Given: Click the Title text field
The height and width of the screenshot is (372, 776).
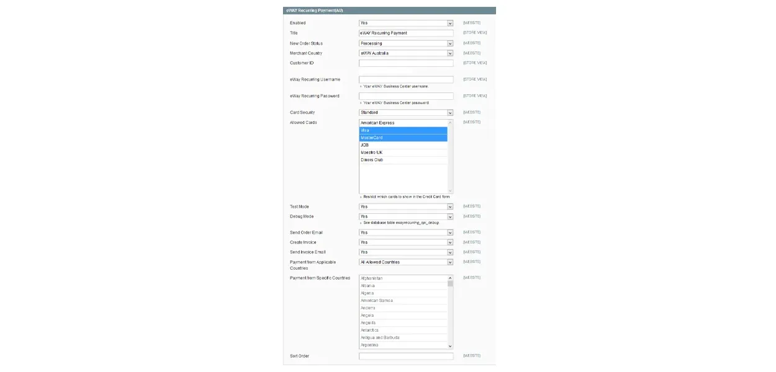Looking at the screenshot, I should (x=406, y=33).
